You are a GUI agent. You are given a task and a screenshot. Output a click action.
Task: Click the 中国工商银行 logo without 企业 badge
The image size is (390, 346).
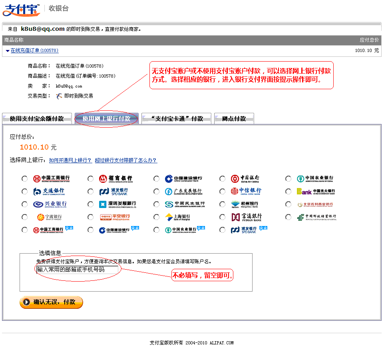pyautogui.click(x=51, y=178)
